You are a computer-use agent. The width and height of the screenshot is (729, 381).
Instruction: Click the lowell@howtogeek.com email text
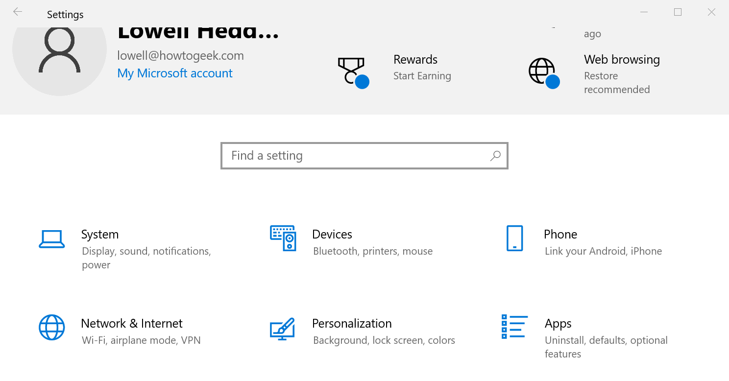pos(180,55)
